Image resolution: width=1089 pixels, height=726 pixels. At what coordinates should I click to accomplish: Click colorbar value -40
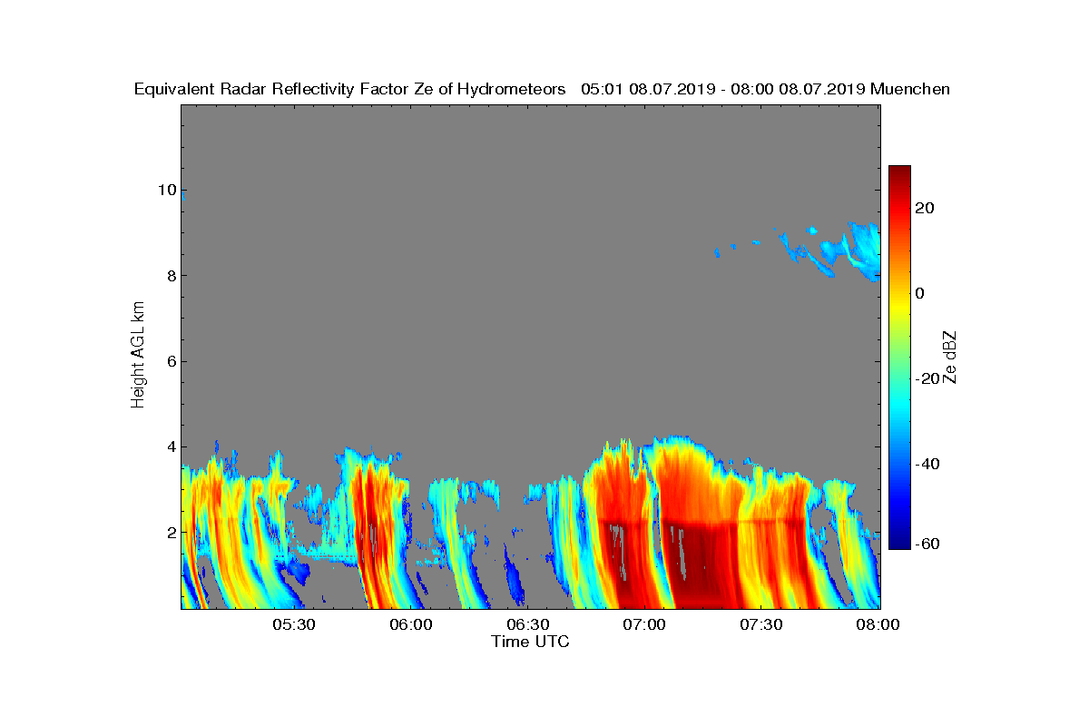click(x=928, y=465)
